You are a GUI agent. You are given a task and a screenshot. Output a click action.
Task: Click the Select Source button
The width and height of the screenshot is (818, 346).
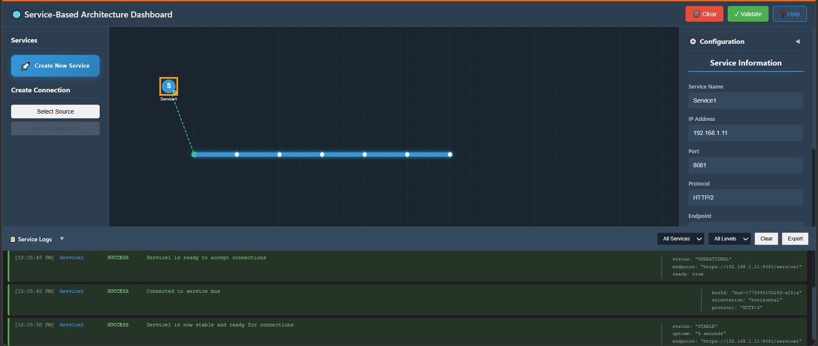(x=55, y=112)
